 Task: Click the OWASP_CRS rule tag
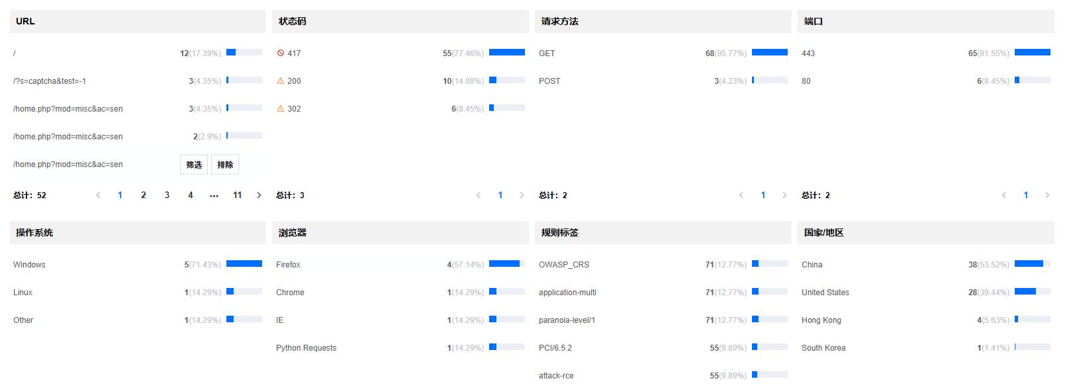tap(564, 265)
